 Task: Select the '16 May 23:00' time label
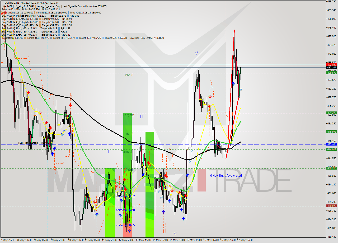pyautogui.click(x=228, y=240)
